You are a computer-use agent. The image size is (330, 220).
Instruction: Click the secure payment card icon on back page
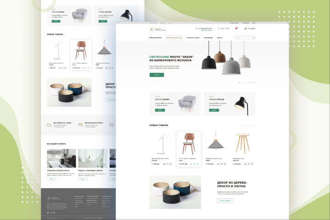(x=80, y=125)
